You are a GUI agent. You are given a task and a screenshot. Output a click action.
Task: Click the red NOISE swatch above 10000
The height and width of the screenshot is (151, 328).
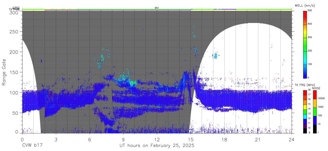pyautogui.click(x=314, y=95)
